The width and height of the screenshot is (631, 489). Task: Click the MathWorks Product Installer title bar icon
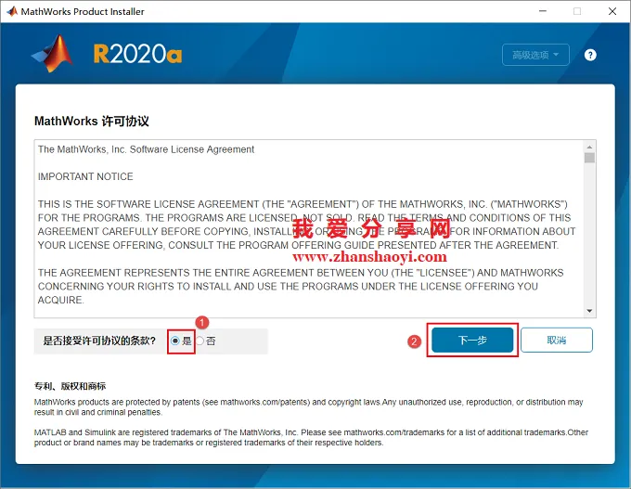[x=12, y=11]
